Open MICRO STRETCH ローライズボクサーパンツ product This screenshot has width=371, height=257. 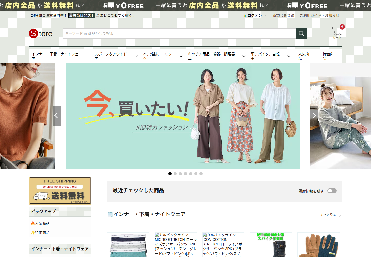[x=176, y=245]
